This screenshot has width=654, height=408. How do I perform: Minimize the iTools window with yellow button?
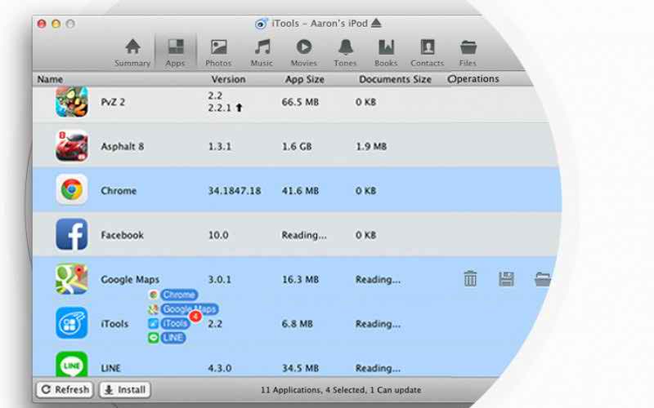point(56,24)
